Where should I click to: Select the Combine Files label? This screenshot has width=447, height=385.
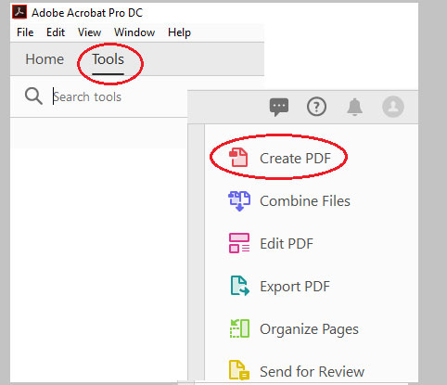305,201
